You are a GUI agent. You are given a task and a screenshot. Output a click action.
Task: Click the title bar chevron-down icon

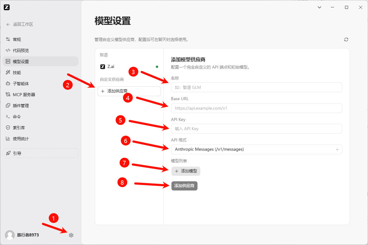tap(319, 7)
